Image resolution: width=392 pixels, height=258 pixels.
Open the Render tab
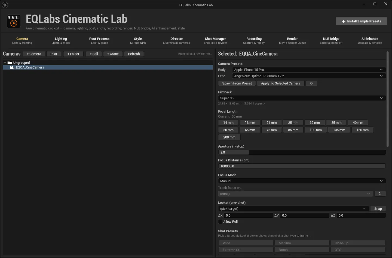[x=292, y=41]
